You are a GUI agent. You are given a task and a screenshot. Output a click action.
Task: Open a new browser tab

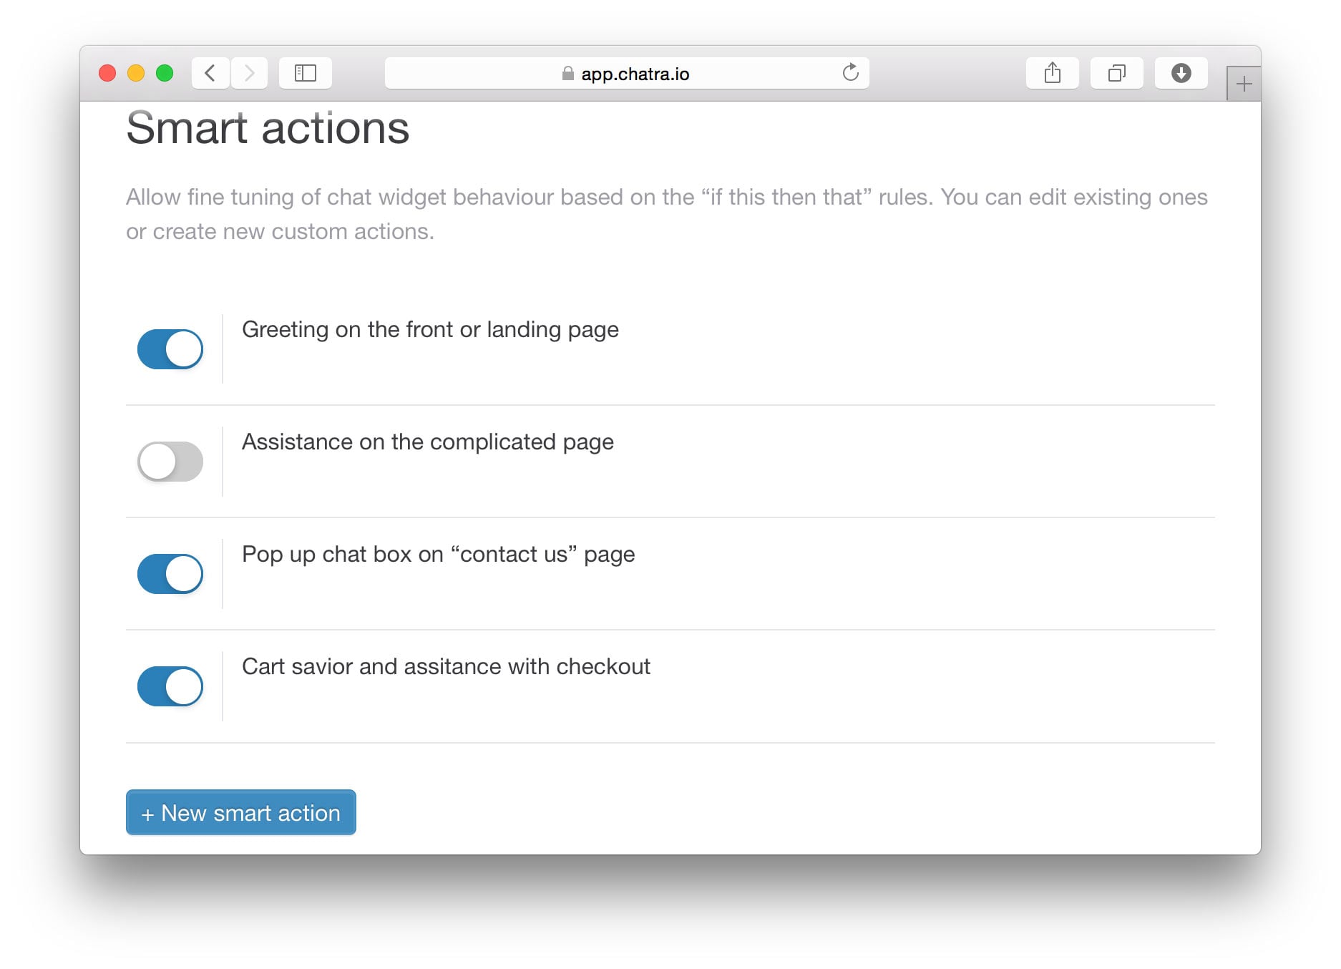coord(1244,84)
